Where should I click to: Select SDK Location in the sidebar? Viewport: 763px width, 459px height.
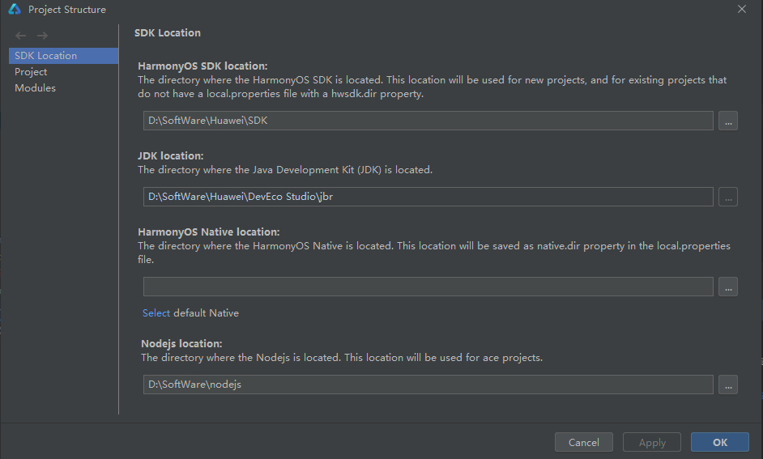pos(63,55)
